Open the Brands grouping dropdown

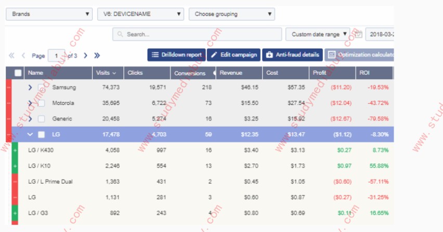click(49, 14)
